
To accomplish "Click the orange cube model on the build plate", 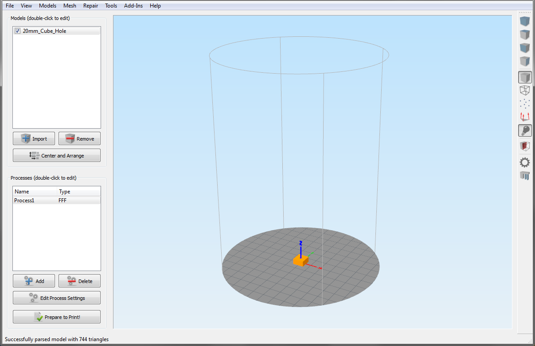I will [x=300, y=261].
